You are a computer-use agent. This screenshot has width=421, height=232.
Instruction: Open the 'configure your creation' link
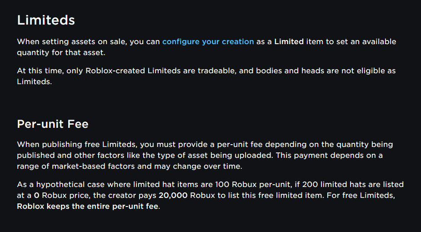tap(208, 41)
